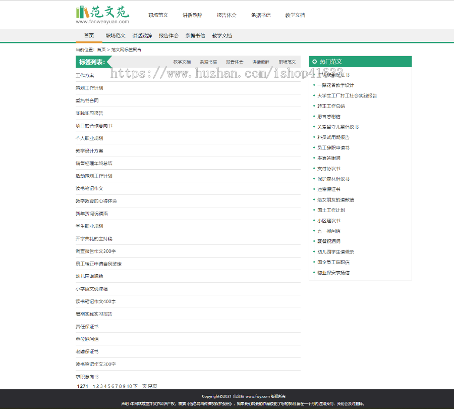Screen dimensions: 454x409
Task: Open the 读书笔记作文 tag
Action: click(89, 188)
